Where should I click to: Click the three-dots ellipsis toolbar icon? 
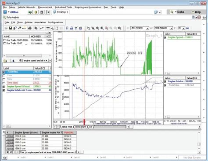point(24,28)
